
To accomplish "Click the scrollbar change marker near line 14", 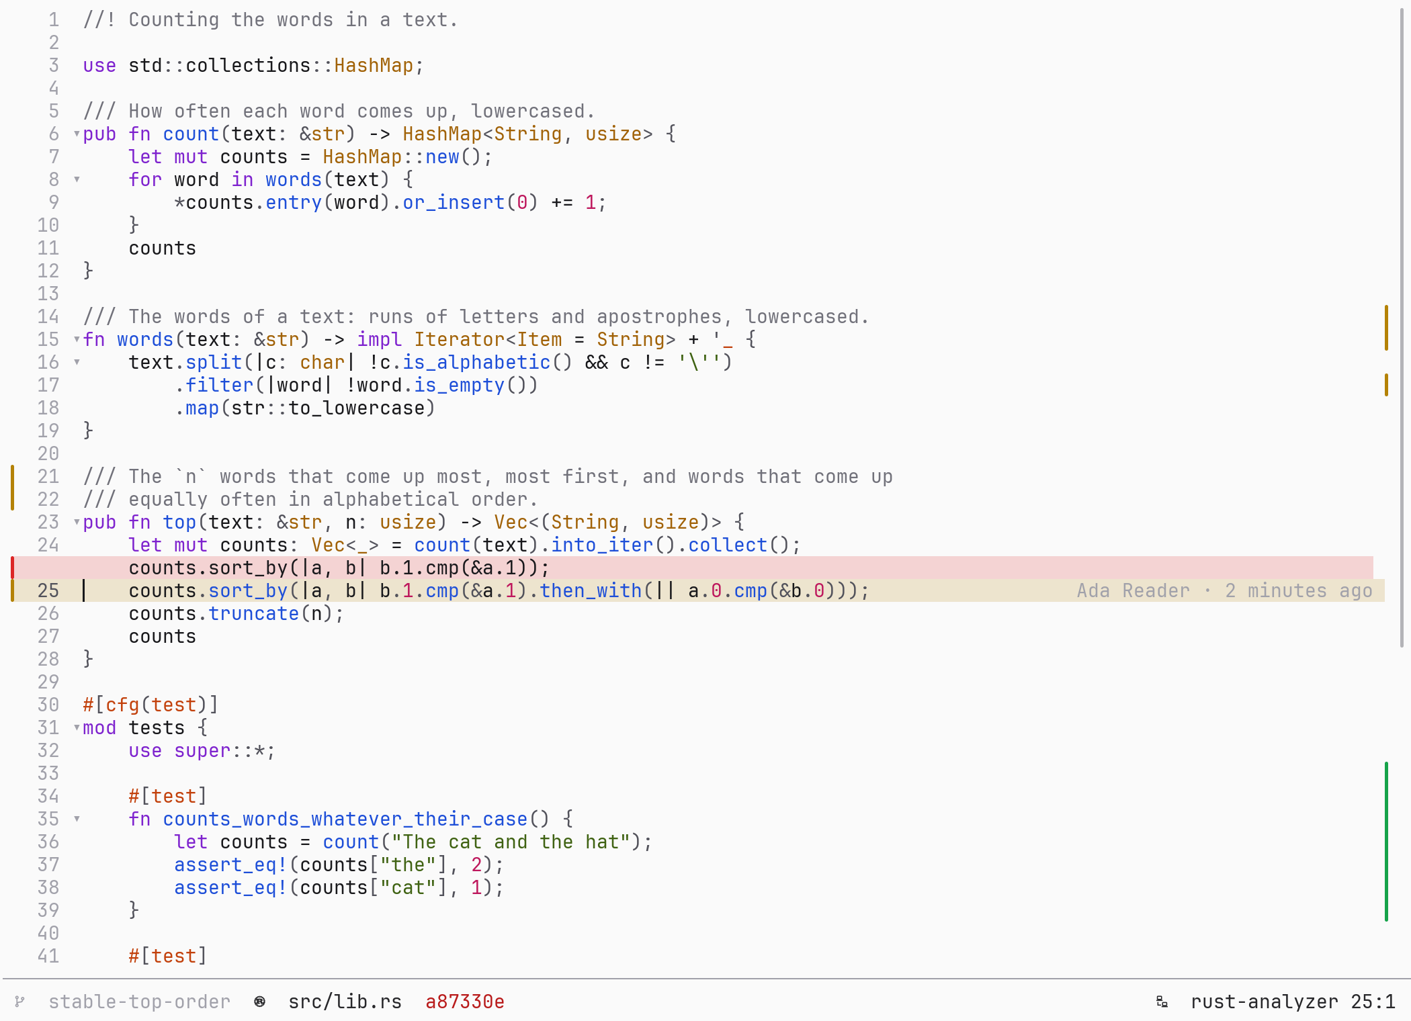I will pyautogui.click(x=1386, y=328).
